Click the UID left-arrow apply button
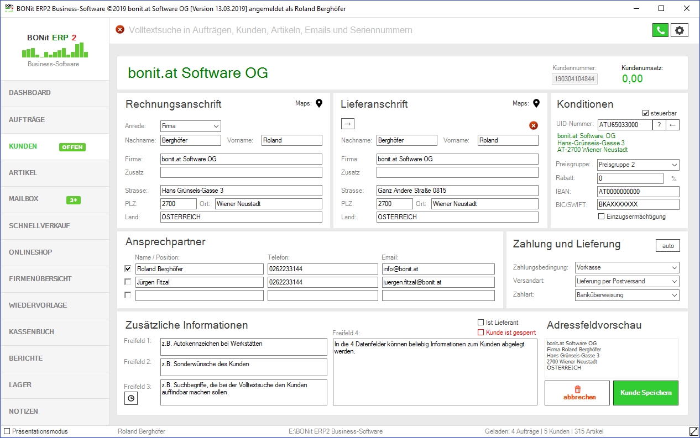 (673, 125)
